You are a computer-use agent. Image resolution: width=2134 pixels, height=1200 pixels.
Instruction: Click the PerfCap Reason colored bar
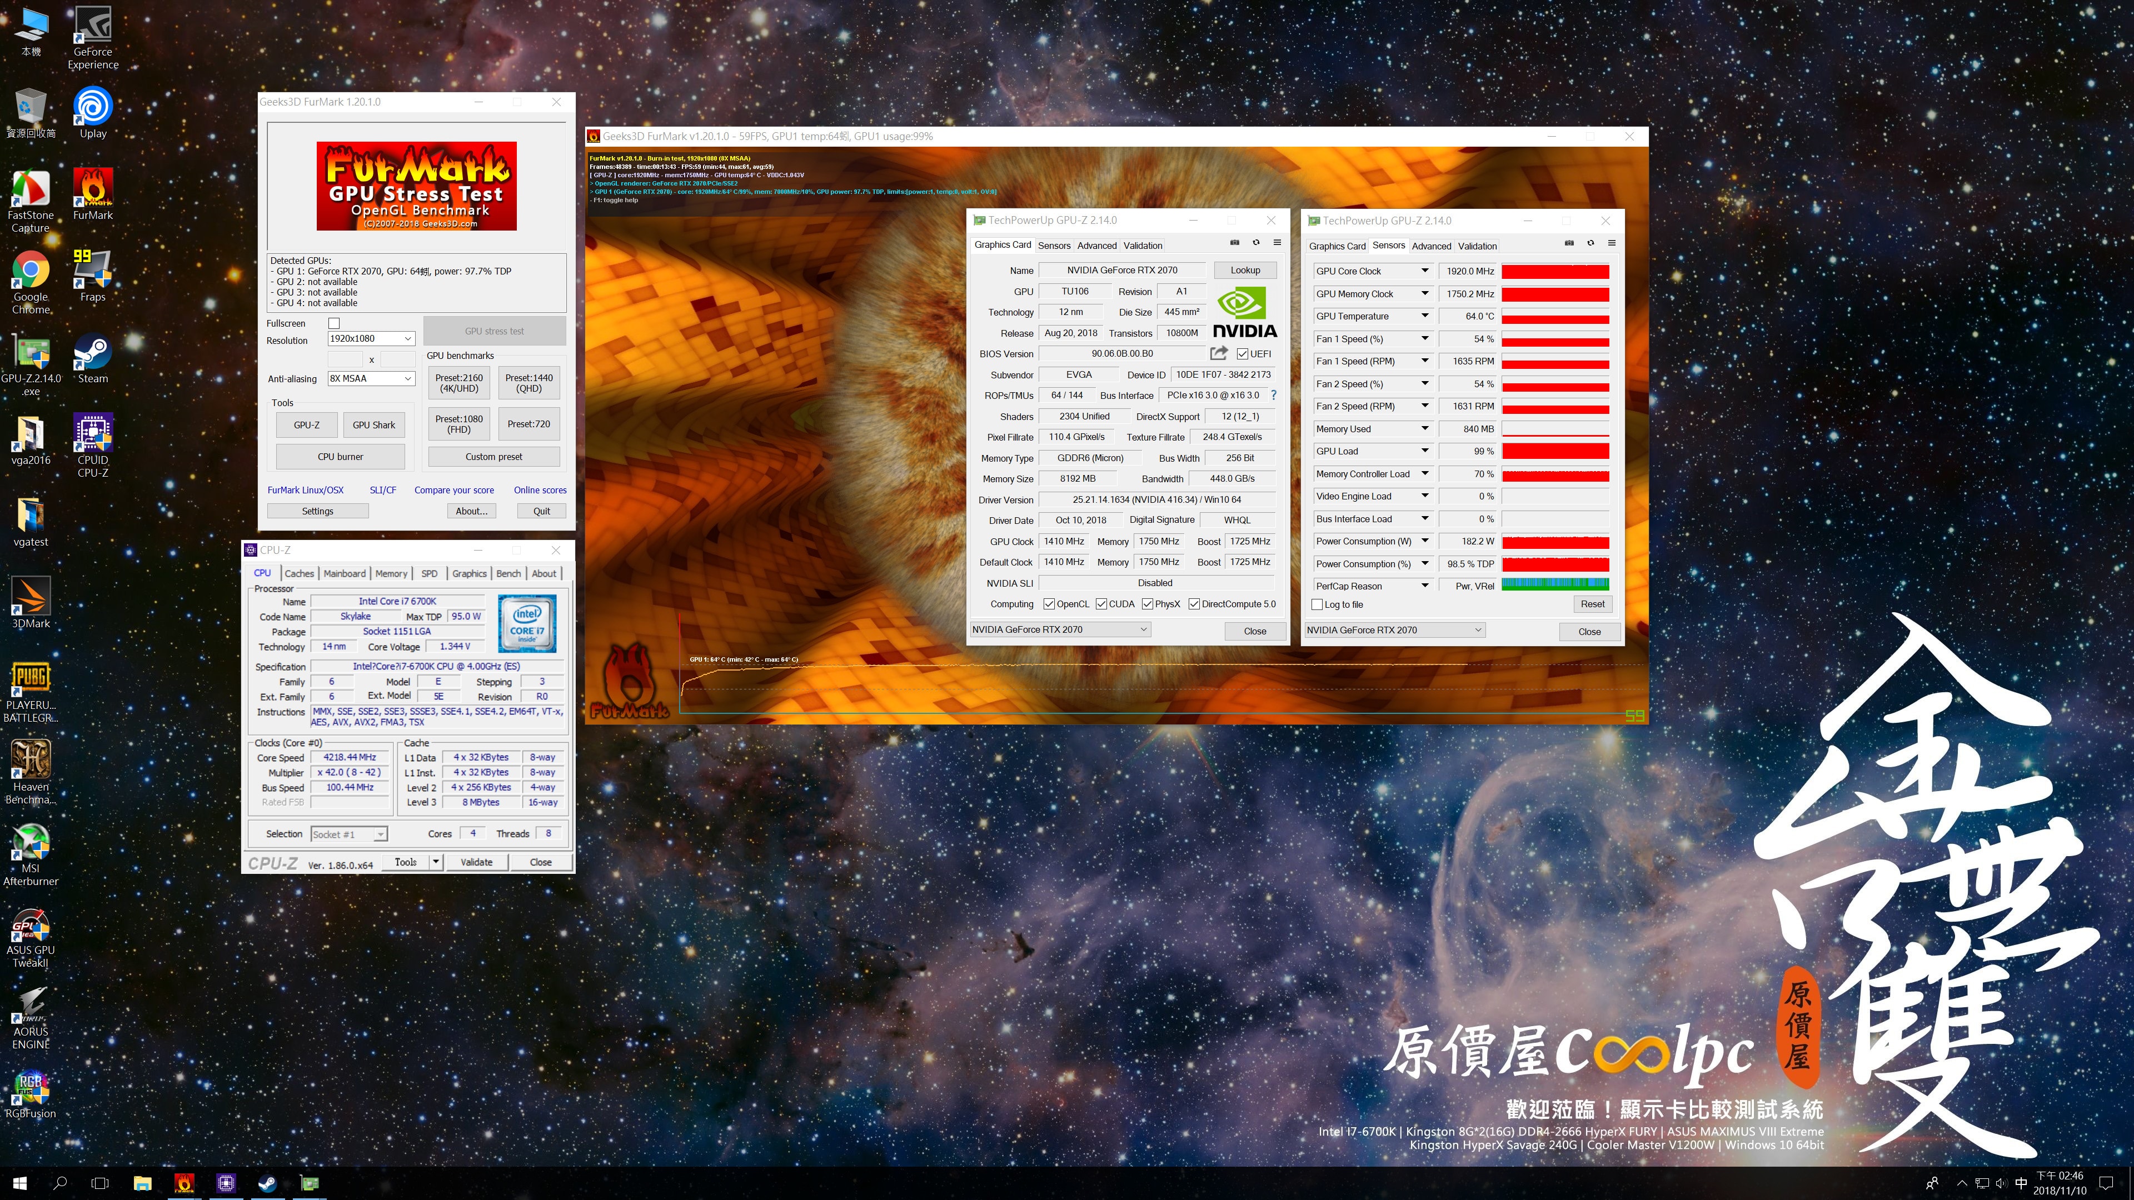pos(1555,586)
